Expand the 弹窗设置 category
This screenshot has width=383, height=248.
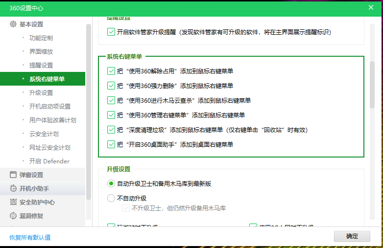point(43,175)
